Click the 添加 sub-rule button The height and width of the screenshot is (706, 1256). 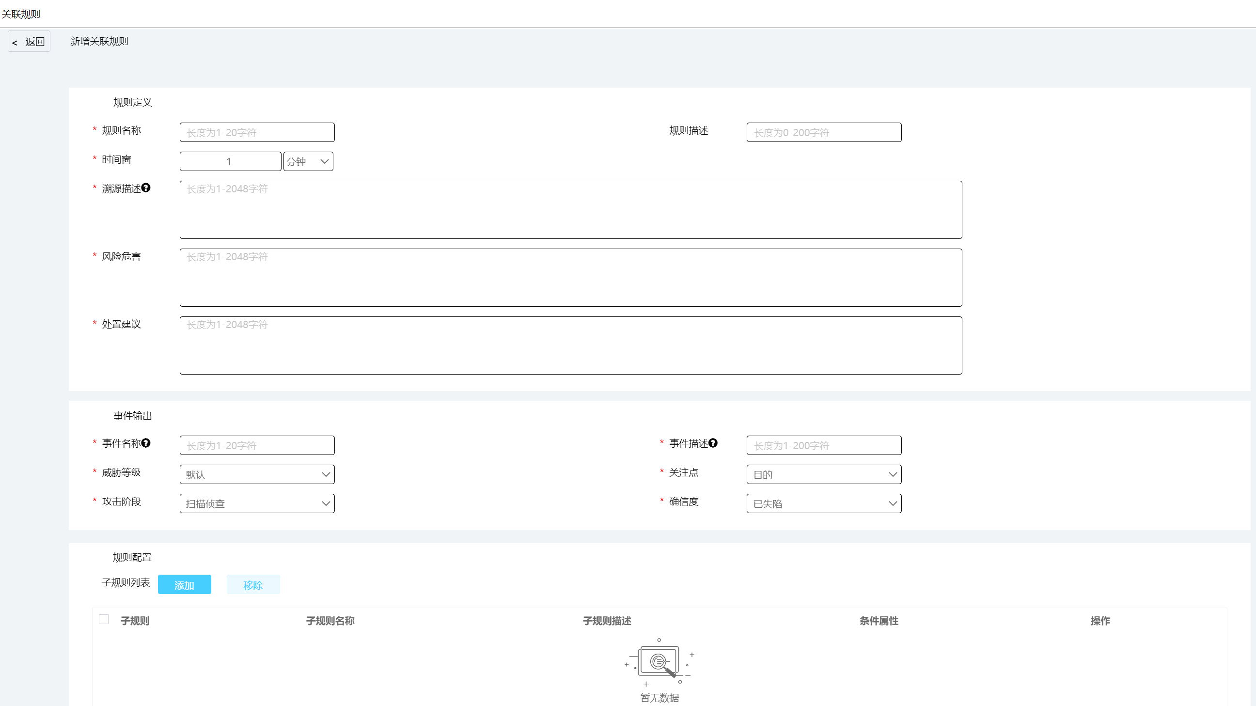point(184,584)
